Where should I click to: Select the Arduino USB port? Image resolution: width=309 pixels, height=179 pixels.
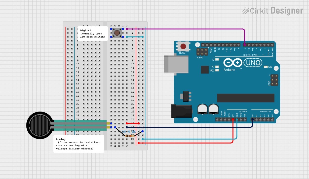coord(176,64)
